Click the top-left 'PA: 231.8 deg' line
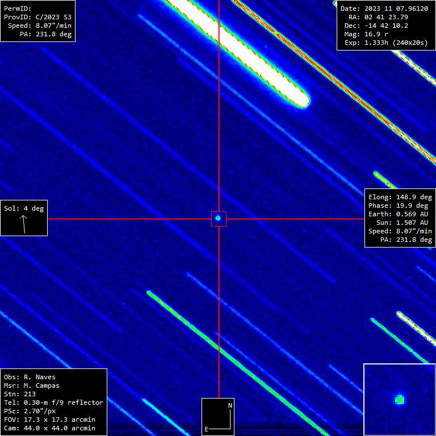The height and width of the screenshot is (436, 436). tap(45, 34)
